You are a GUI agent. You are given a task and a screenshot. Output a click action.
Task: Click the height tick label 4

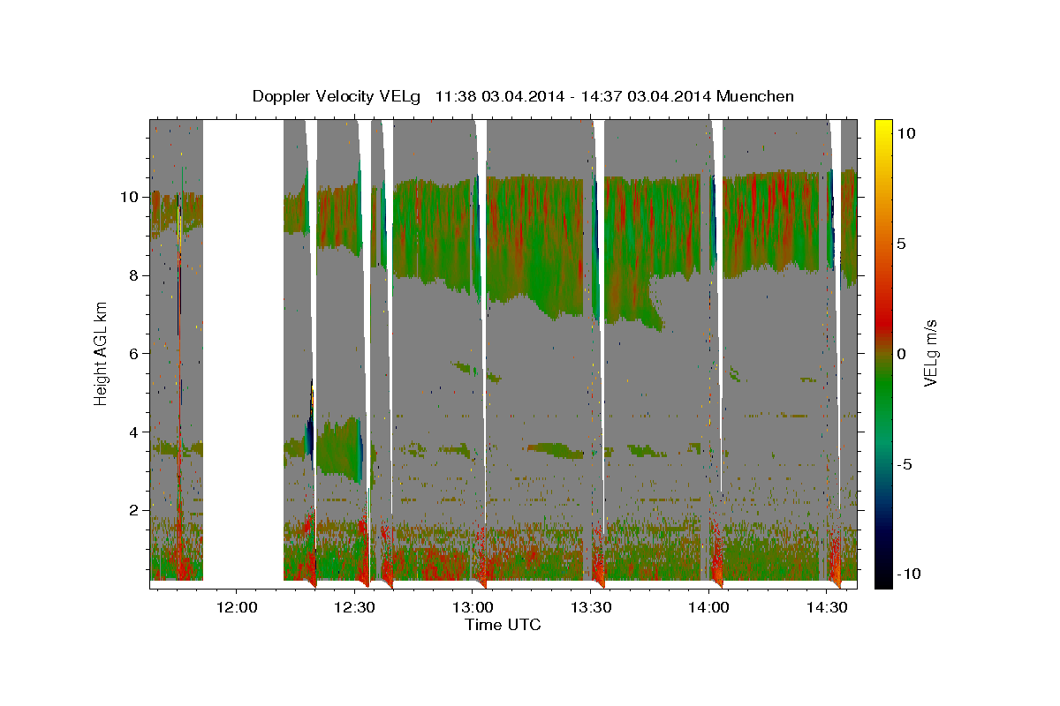coord(136,432)
